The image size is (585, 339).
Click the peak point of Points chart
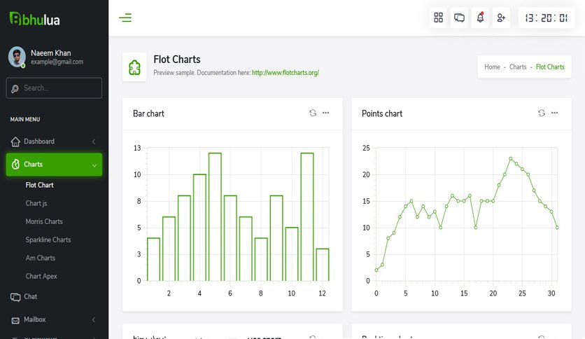coord(511,159)
